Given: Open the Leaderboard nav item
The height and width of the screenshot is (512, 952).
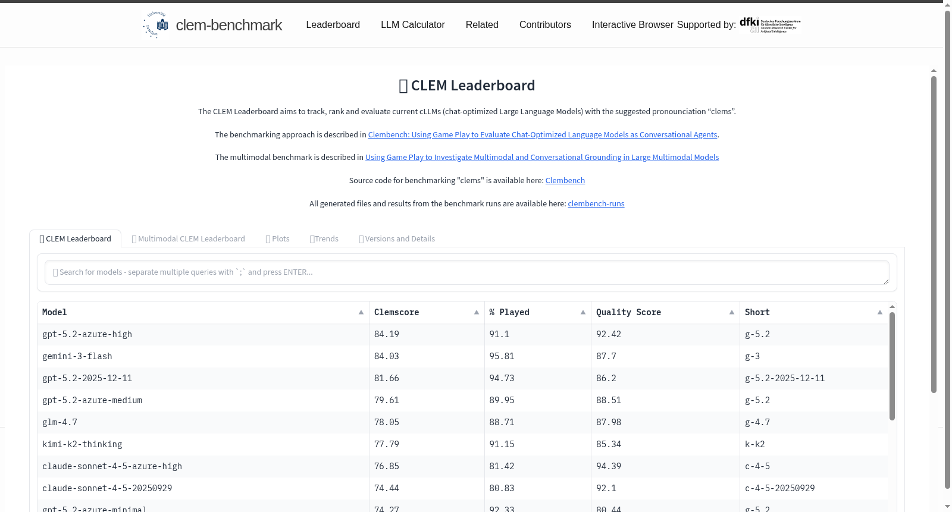Looking at the screenshot, I should point(333,24).
